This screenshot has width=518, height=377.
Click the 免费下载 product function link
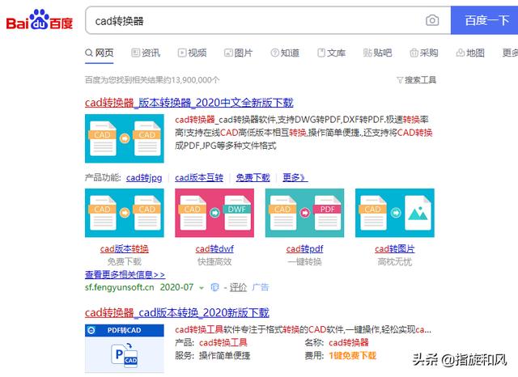pyautogui.click(x=253, y=178)
